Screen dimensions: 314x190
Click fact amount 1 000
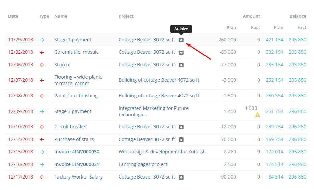[251, 108]
